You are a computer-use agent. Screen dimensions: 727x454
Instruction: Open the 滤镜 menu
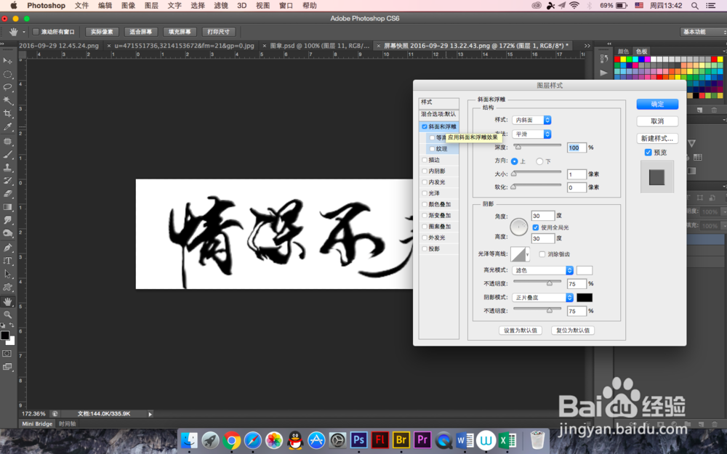pyautogui.click(x=221, y=6)
